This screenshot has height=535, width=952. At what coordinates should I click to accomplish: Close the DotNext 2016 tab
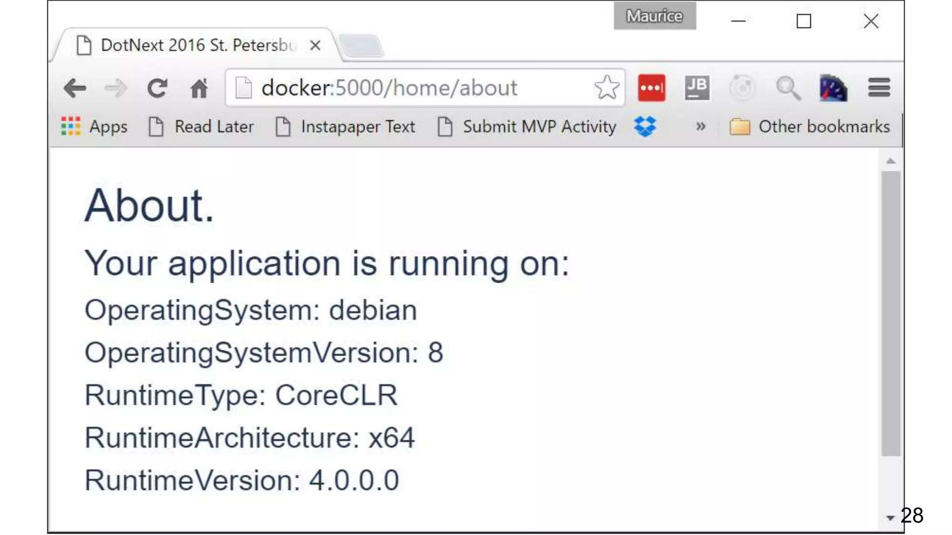tap(315, 46)
